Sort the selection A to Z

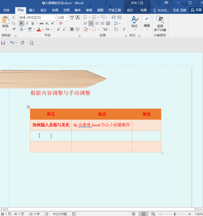[116, 29]
